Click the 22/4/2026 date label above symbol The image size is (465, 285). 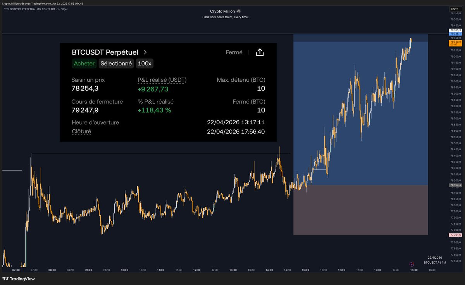pos(435,257)
